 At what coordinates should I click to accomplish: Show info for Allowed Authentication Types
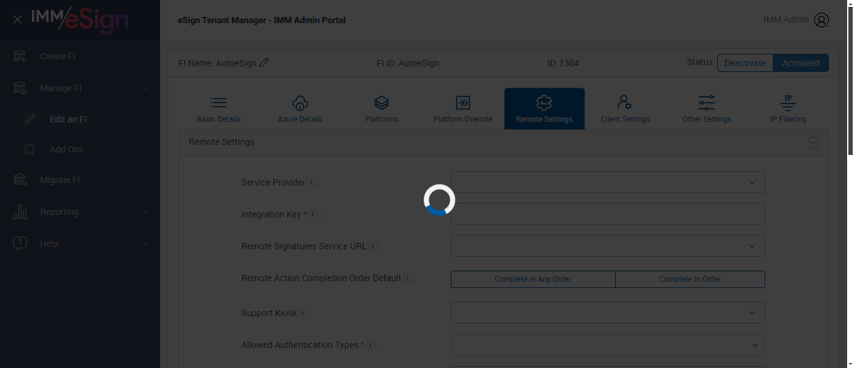coord(371,344)
